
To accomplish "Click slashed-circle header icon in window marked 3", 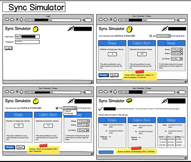I will [71, 101].
